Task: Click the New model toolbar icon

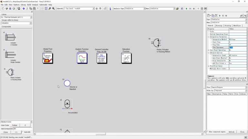Action: pos(3,8)
